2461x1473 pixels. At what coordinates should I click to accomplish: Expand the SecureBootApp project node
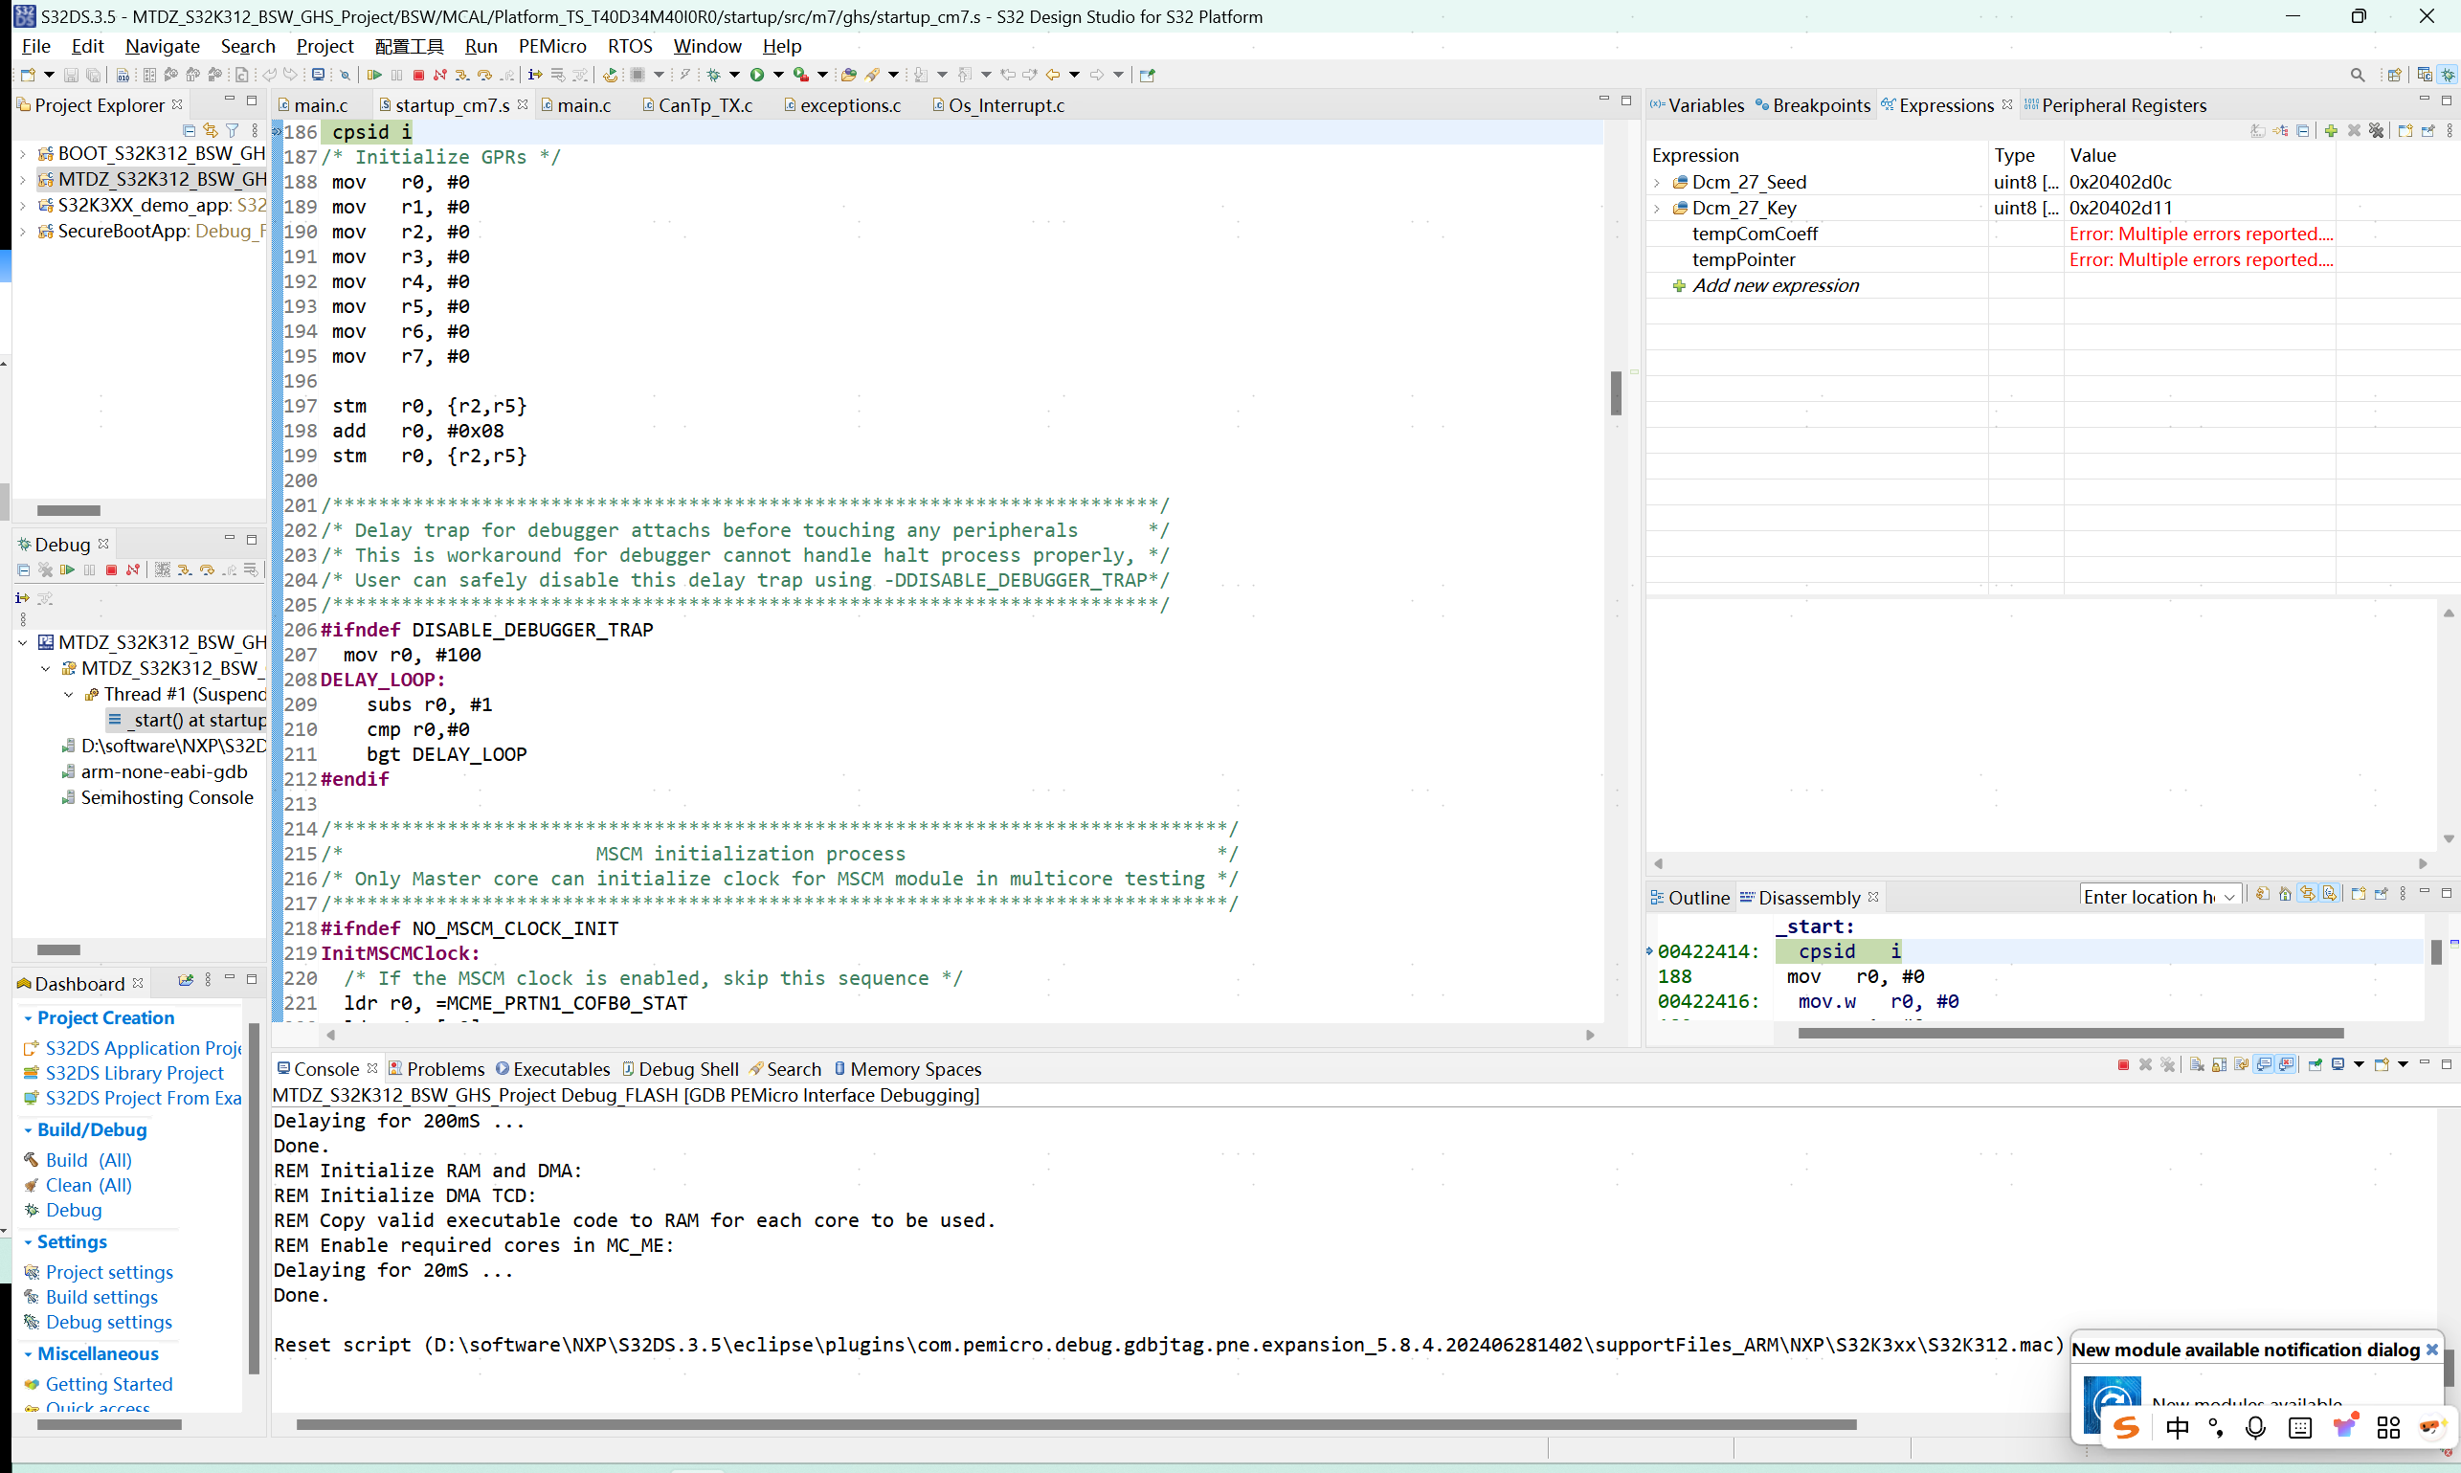click(x=22, y=231)
